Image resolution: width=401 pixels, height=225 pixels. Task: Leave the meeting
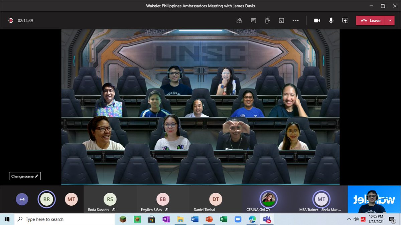click(371, 21)
